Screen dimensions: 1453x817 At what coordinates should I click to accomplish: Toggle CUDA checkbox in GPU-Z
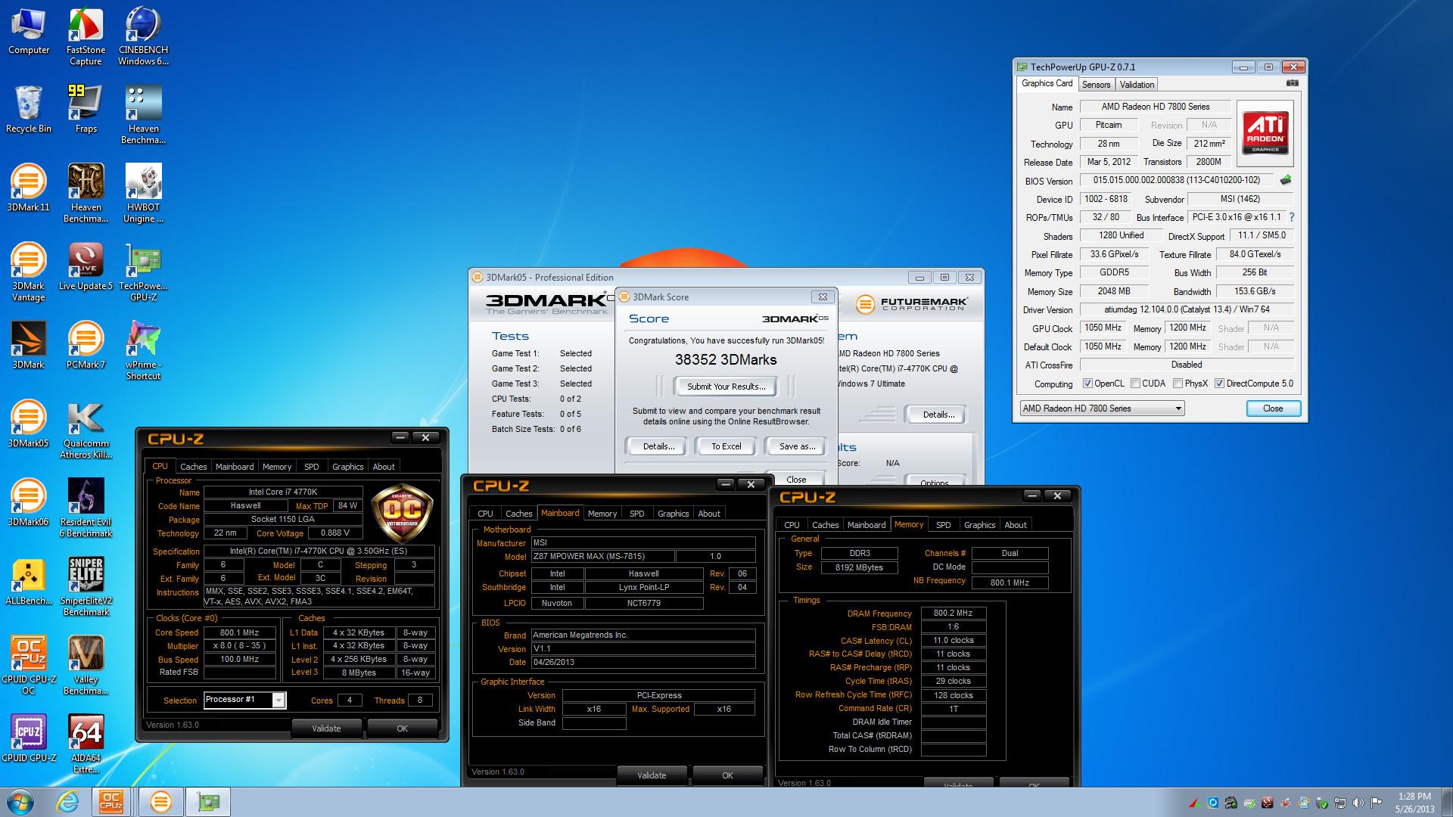1135,384
